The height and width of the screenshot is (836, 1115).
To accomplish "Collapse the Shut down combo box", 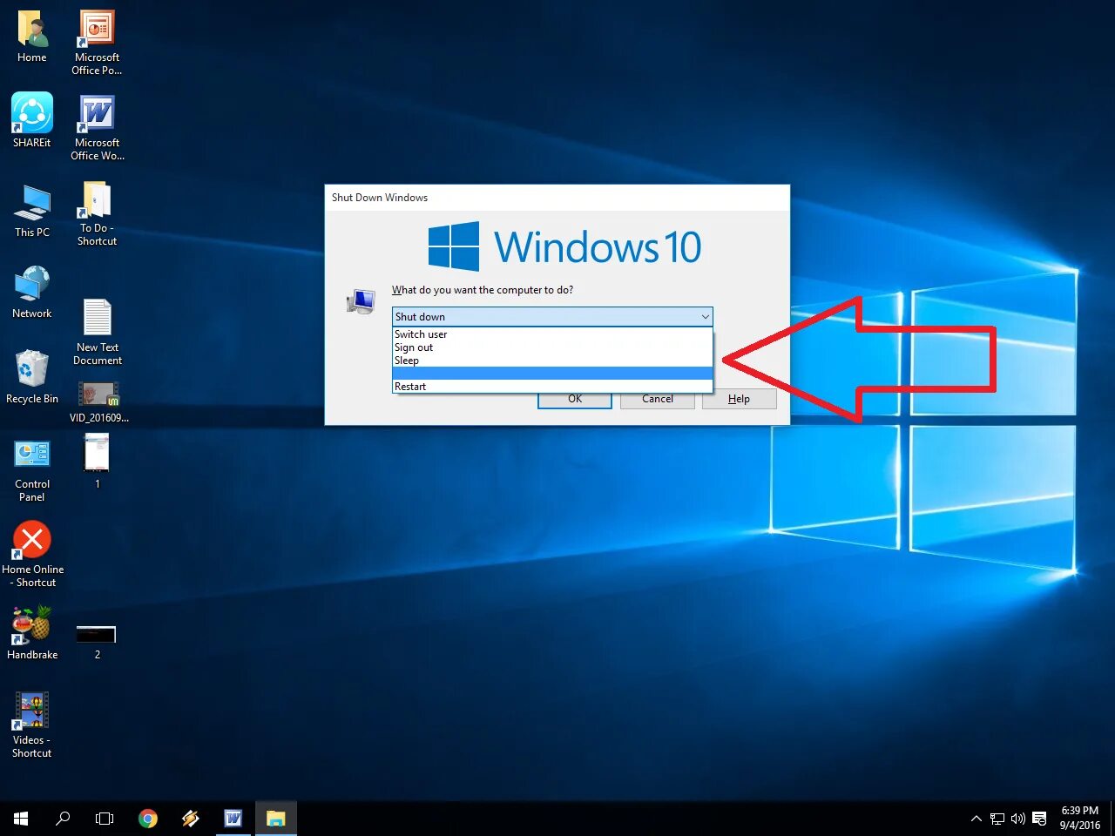I will click(x=705, y=317).
